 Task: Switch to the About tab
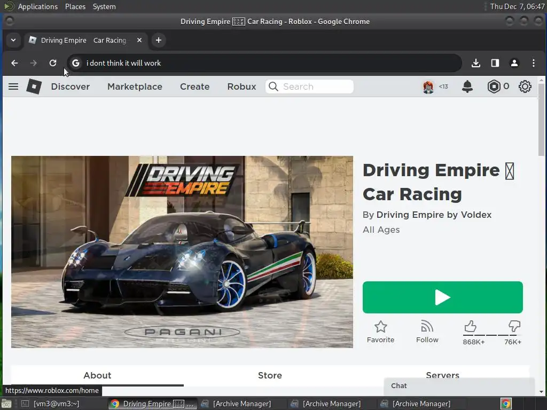97,375
